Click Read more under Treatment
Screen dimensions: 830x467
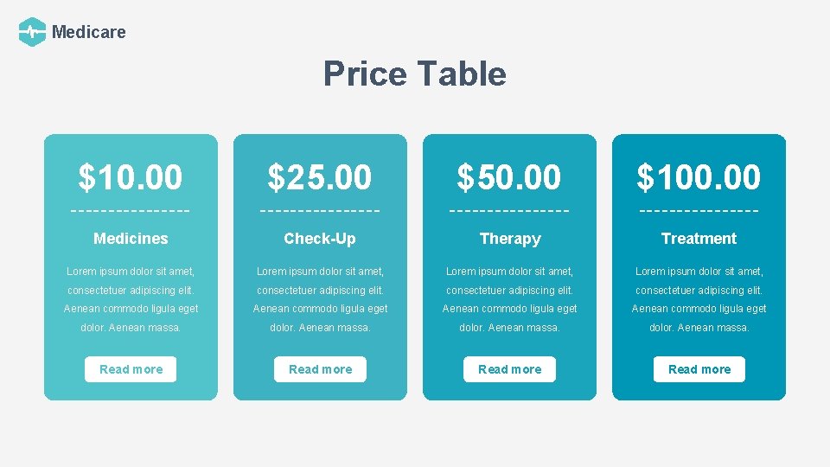tap(699, 369)
